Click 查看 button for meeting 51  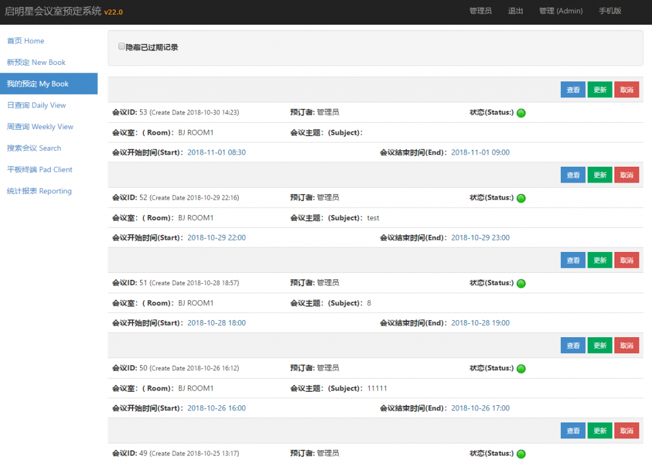pos(572,260)
